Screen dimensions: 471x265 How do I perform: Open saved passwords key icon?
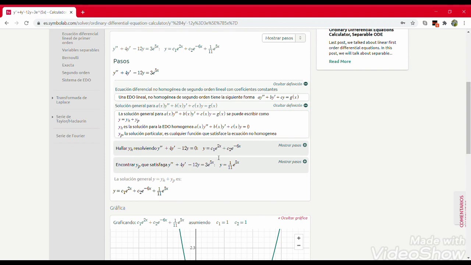(403, 23)
